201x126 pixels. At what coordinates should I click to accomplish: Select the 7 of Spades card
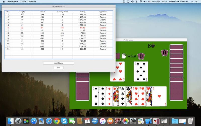pyautogui.click(x=95, y=96)
